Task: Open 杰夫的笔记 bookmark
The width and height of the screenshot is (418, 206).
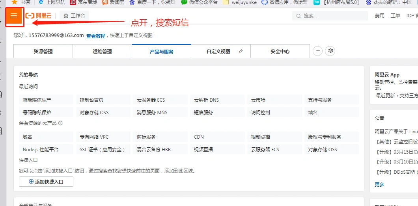Action: [x=389, y=2]
